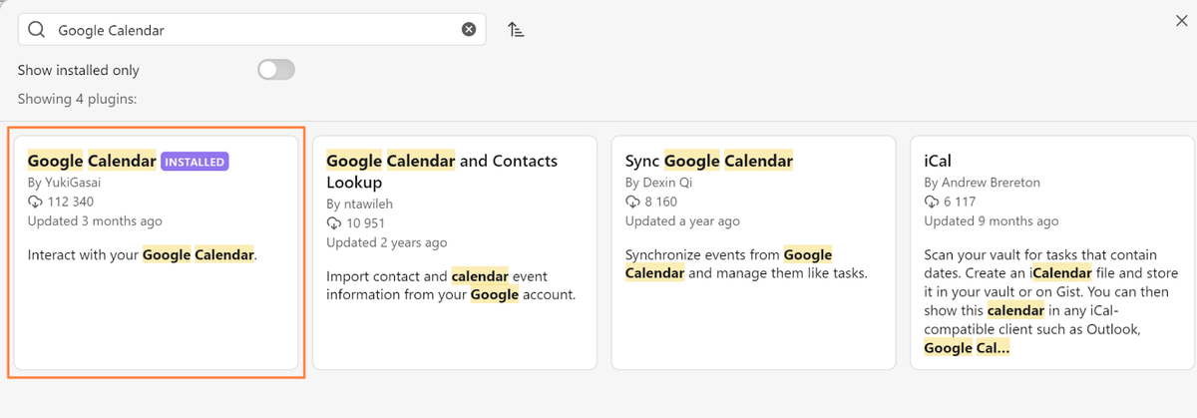The image size is (1197, 418).
Task: Open the iCal plugin title
Action: (940, 161)
